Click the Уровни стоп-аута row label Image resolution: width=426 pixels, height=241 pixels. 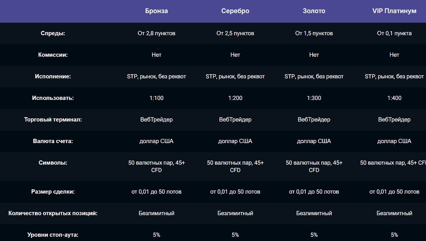pyautogui.click(x=53, y=235)
